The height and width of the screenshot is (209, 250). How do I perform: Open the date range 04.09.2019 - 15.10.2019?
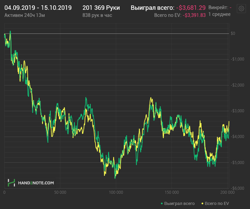coord(38,7)
